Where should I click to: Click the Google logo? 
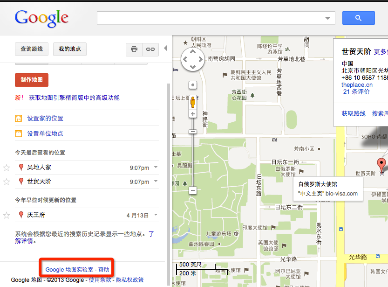click(x=41, y=18)
